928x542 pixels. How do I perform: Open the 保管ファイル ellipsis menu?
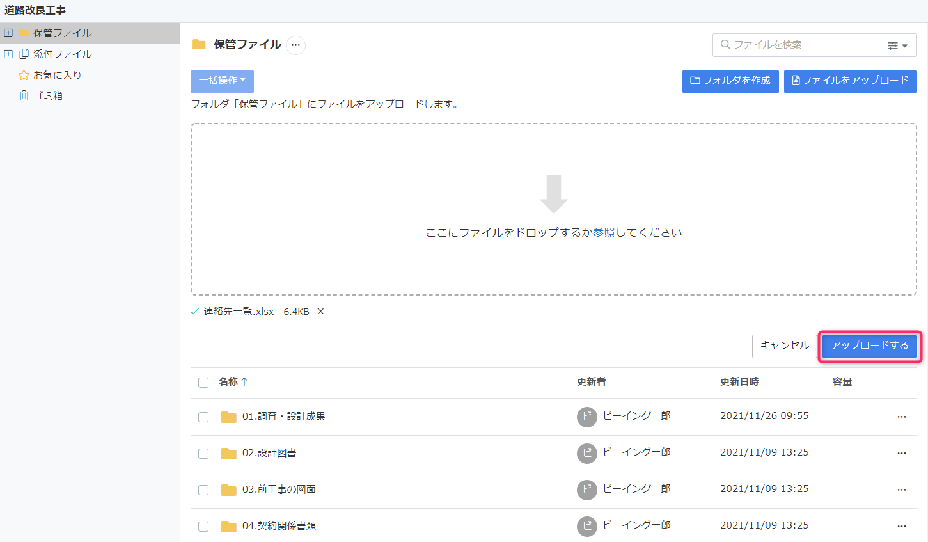coord(295,45)
